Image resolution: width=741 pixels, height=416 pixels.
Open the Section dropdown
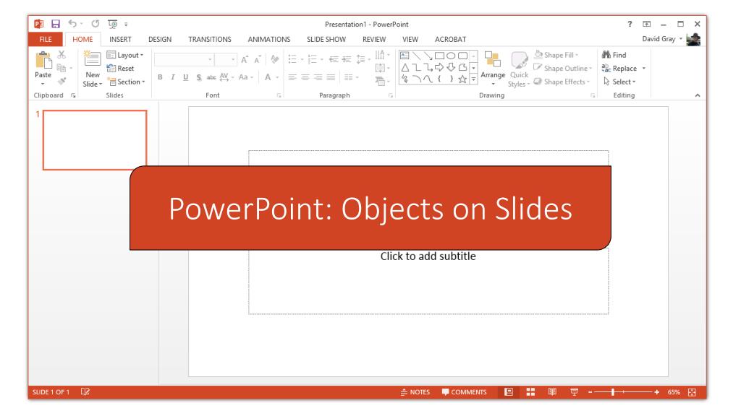pyautogui.click(x=126, y=82)
